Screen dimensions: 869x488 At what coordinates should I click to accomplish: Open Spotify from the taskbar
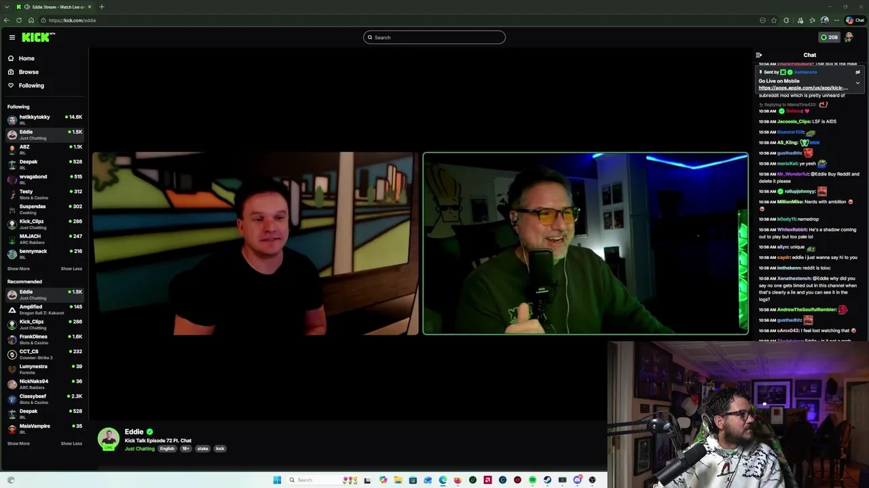[532, 480]
